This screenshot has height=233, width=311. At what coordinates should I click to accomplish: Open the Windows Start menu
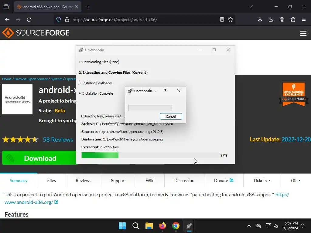pos(122,226)
